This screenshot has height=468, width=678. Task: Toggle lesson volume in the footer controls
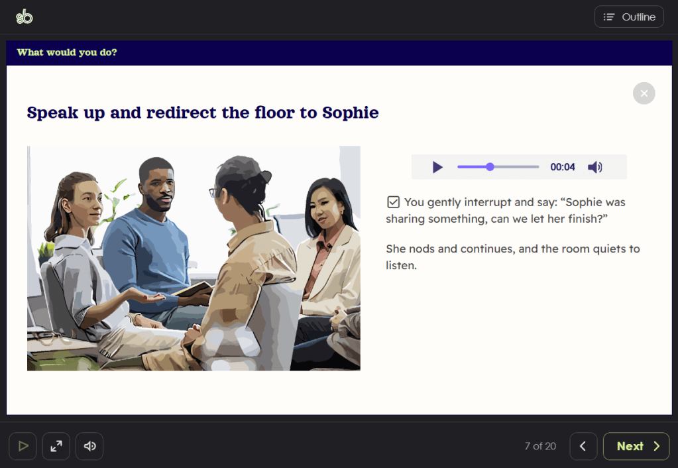tap(89, 446)
